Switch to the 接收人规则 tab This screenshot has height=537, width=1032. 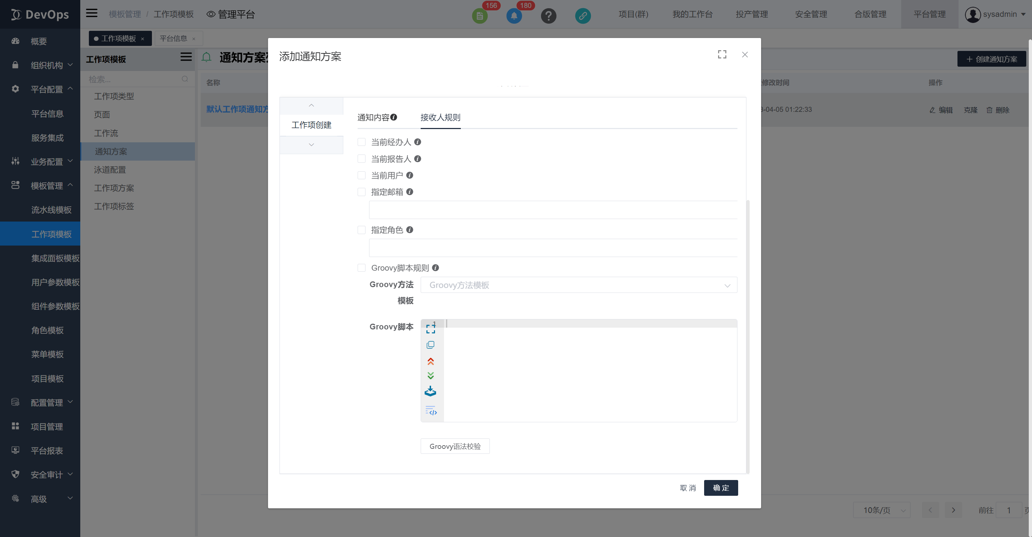pyautogui.click(x=440, y=118)
